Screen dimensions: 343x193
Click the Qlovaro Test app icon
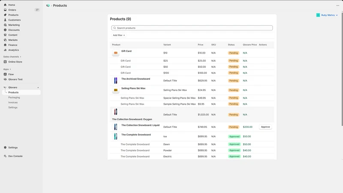click(5, 79)
